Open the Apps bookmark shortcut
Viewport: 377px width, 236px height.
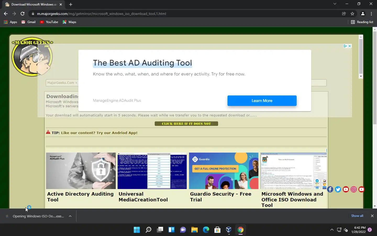pos(10,22)
